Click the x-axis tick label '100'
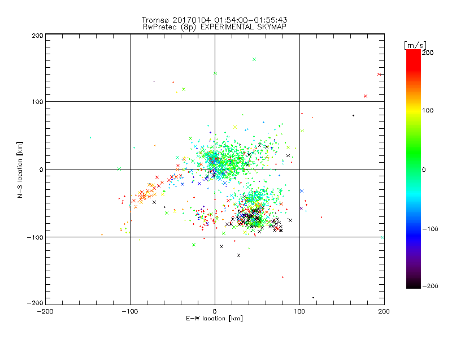This screenshot has height=339, width=452. (299, 311)
